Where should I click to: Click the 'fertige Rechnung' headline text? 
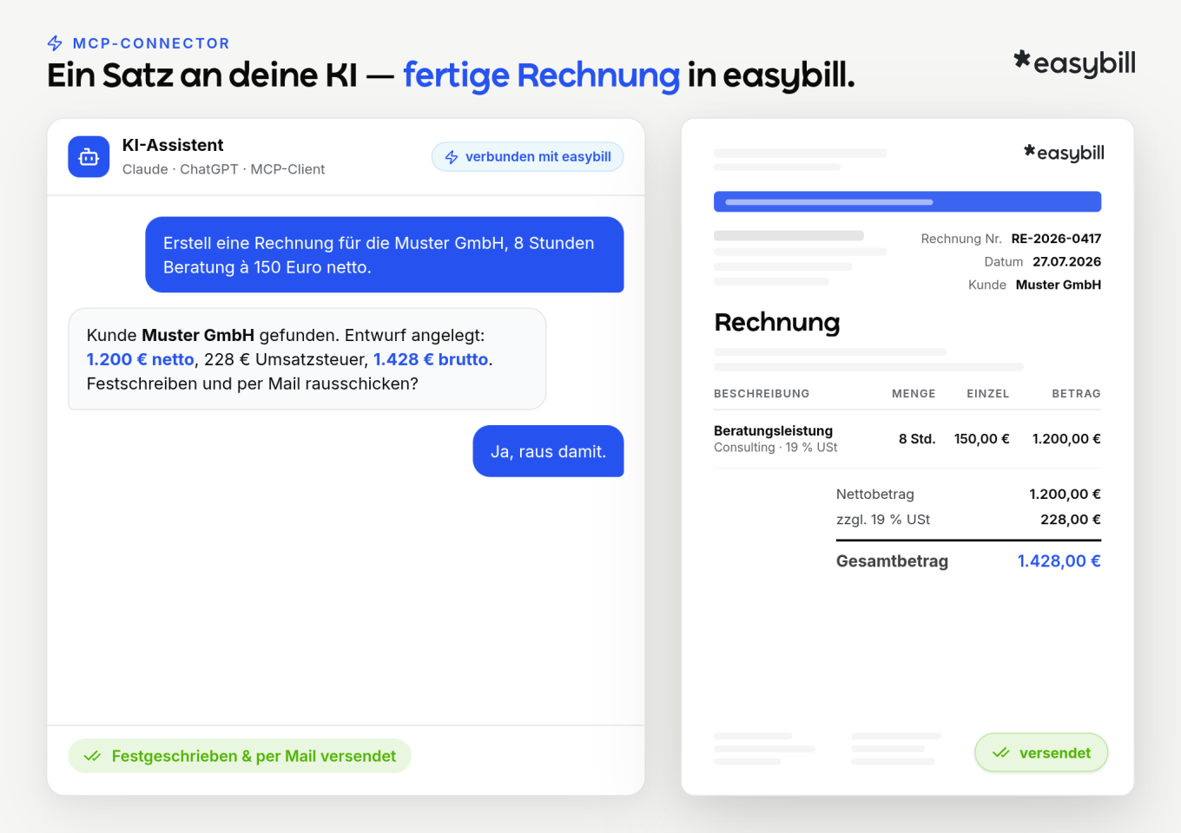pyautogui.click(x=541, y=75)
